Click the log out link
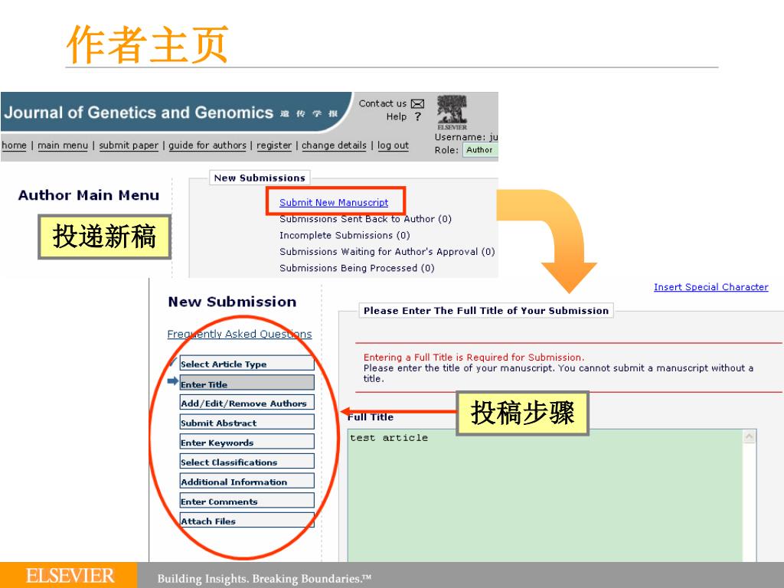The height and width of the screenshot is (588, 784). [393, 145]
